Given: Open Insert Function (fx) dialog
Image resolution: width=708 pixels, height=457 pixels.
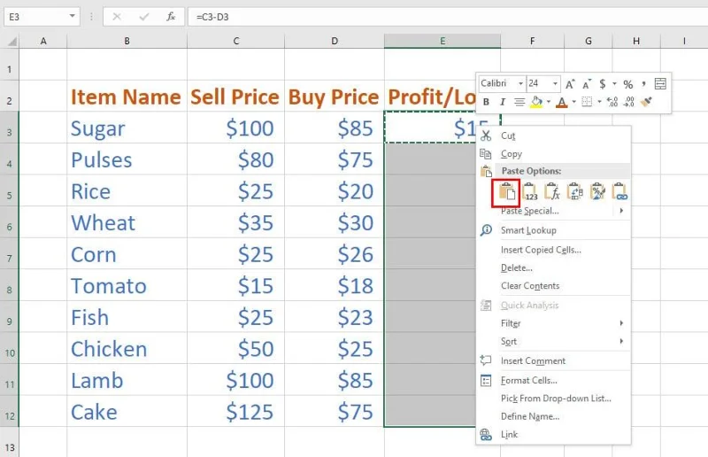Looking at the screenshot, I should coord(171,17).
